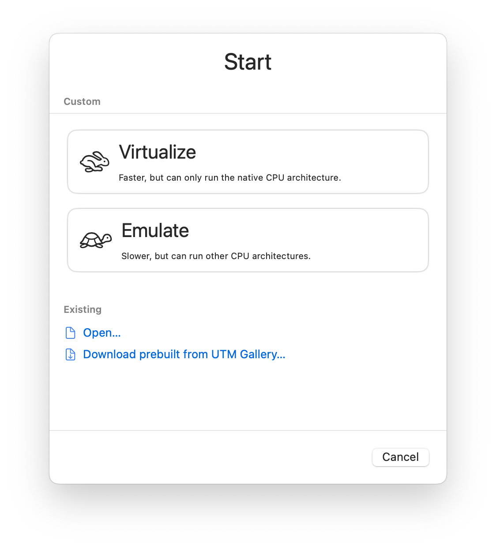Click the Existing section label
Image resolution: width=496 pixels, height=549 pixels.
83,309
